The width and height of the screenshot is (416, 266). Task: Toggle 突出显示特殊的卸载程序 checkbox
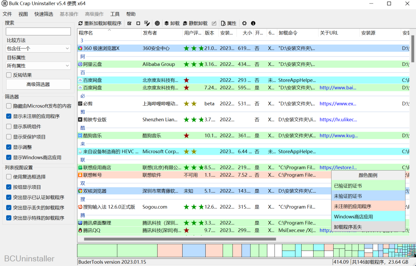tap(9, 218)
